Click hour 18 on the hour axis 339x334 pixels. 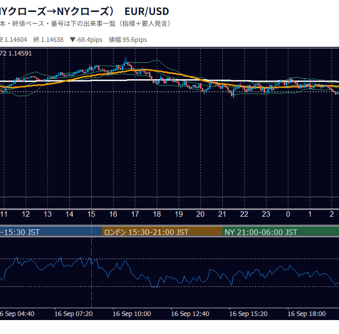coord(157,214)
